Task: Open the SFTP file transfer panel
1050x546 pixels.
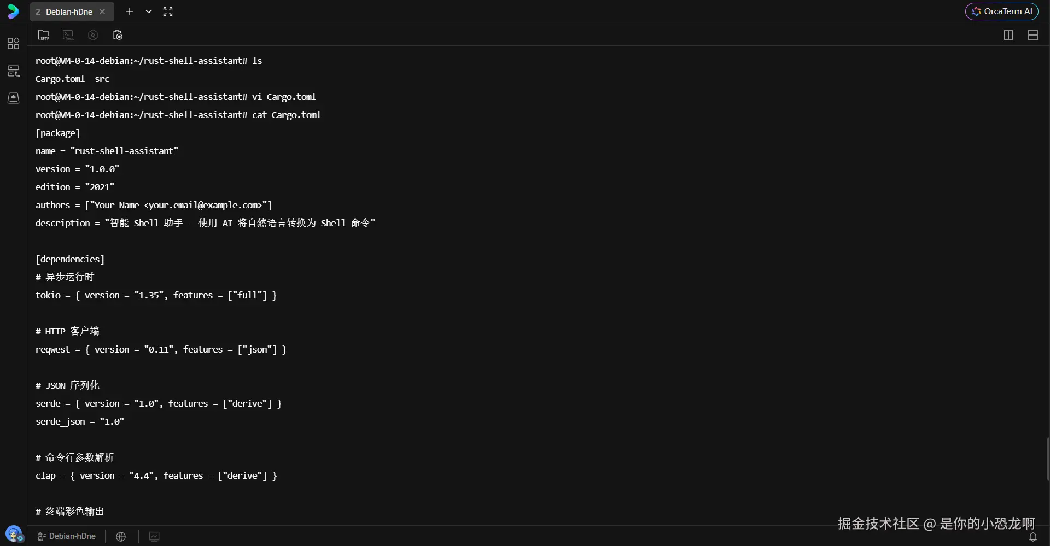Action: 43,34
